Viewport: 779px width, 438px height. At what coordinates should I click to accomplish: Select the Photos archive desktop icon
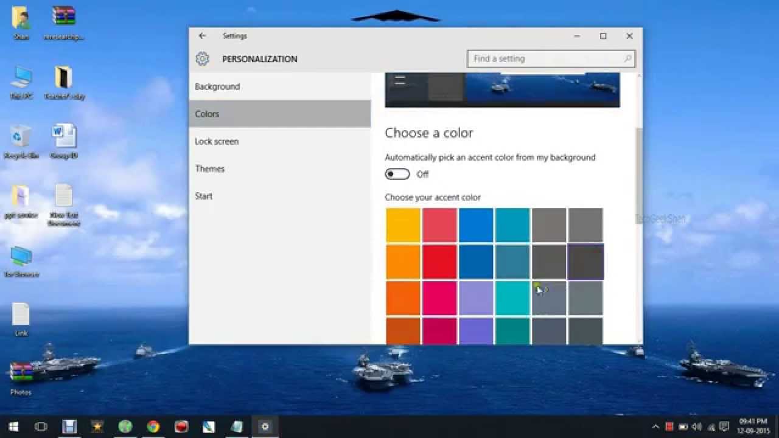pyautogui.click(x=21, y=378)
